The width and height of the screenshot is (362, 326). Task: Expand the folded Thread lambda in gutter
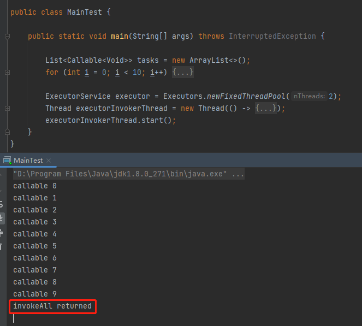point(7,109)
